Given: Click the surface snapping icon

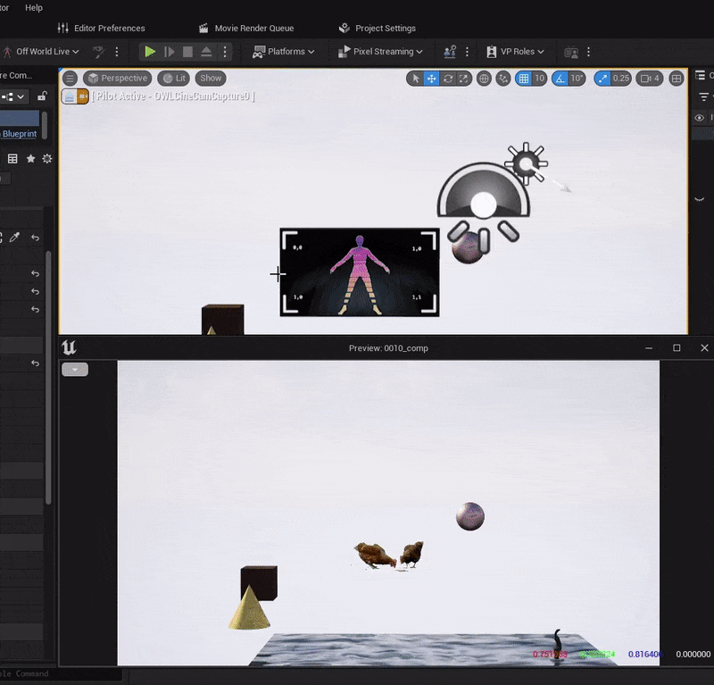Looking at the screenshot, I should coord(503,79).
